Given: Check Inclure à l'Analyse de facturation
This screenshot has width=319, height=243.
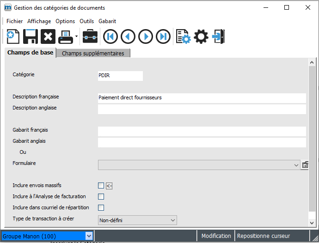Looking at the screenshot, I should [101, 197].
